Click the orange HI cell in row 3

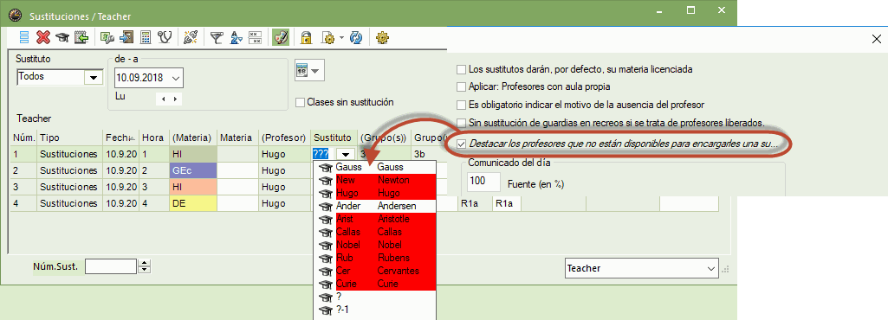pyautogui.click(x=192, y=187)
